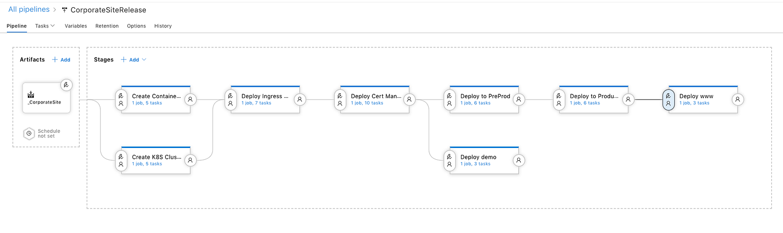Open the History tab
Viewport: 783px width, 233px height.
coord(163,26)
